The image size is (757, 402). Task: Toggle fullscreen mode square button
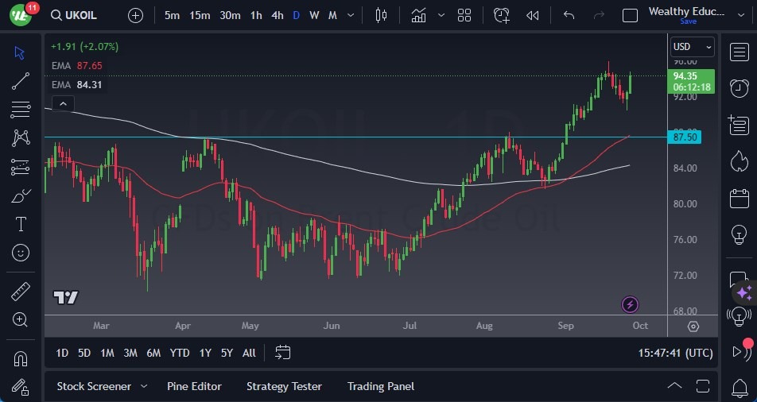coord(630,15)
